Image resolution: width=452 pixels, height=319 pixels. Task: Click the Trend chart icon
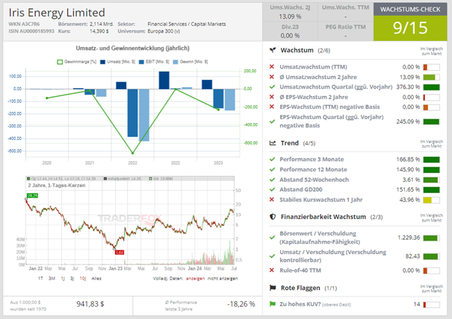[x=273, y=143]
